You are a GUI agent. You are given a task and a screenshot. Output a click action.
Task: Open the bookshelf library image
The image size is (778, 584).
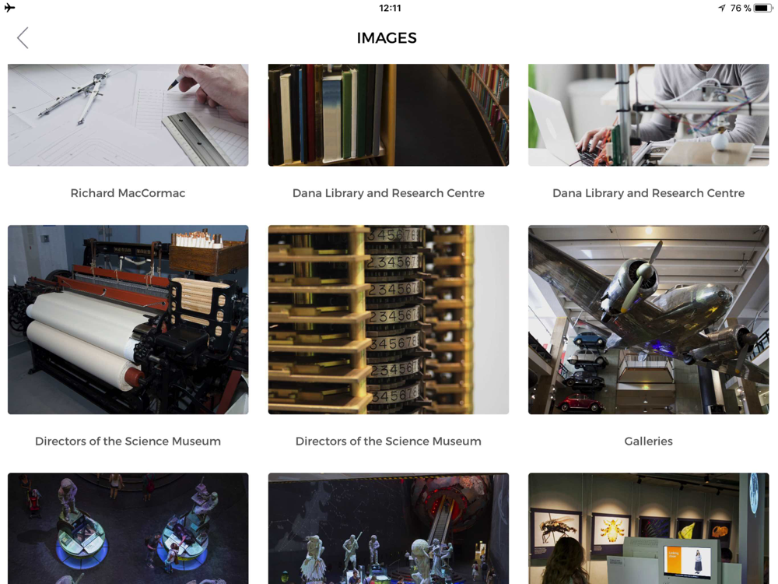pos(388,114)
